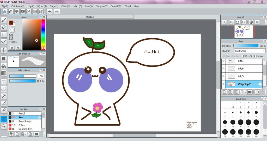Open the Chỉnh sửa(E) menu
Viewport: 267px width, 141px height.
pyautogui.click(x=18, y=6)
